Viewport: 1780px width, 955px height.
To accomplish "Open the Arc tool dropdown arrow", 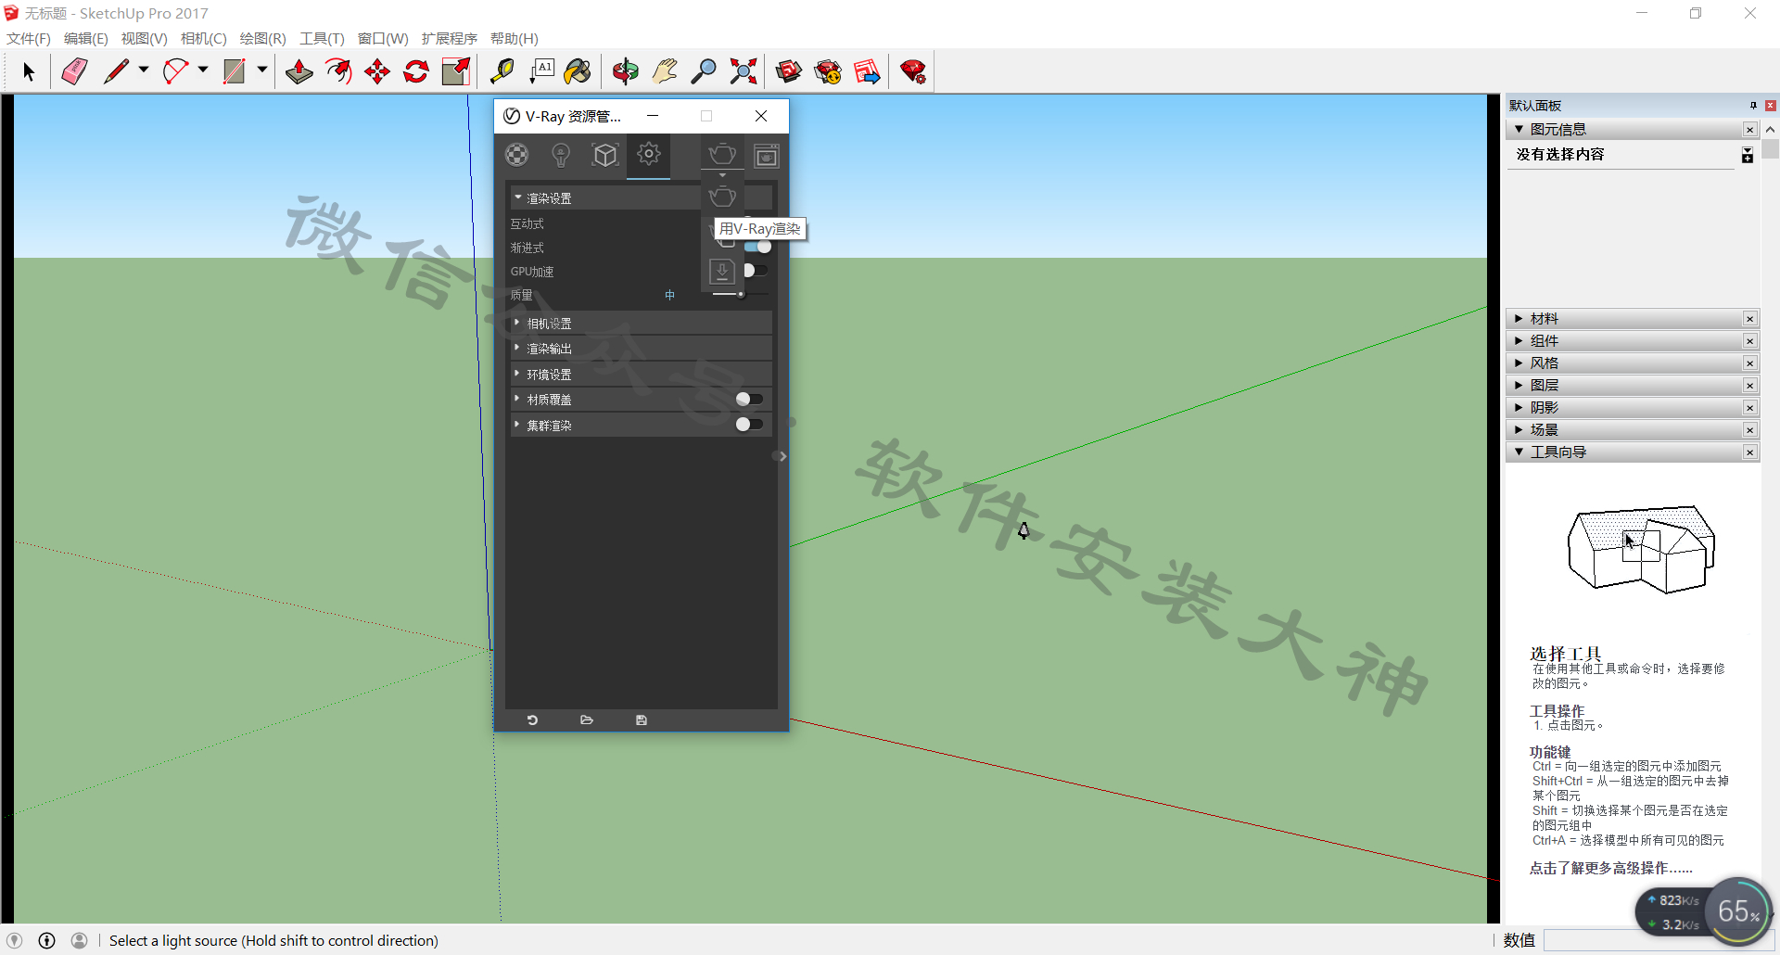I will click(203, 70).
